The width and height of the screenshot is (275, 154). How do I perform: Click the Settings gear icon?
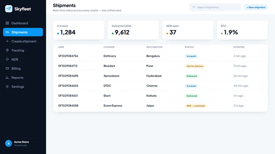pos(7,87)
